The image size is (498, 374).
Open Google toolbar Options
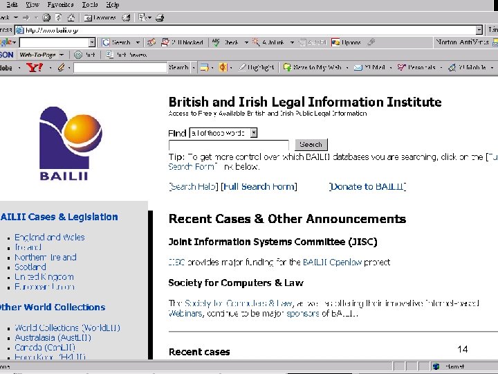tap(346, 42)
